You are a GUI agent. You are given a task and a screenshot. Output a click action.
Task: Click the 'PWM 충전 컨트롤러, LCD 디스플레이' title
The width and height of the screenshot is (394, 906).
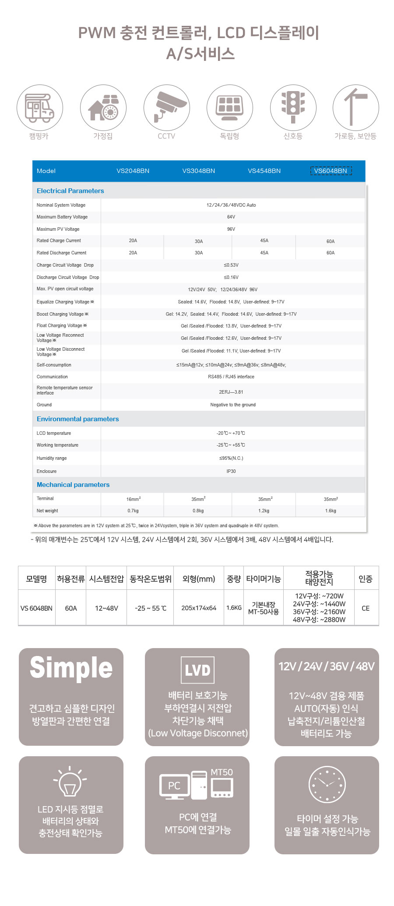(199, 33)
